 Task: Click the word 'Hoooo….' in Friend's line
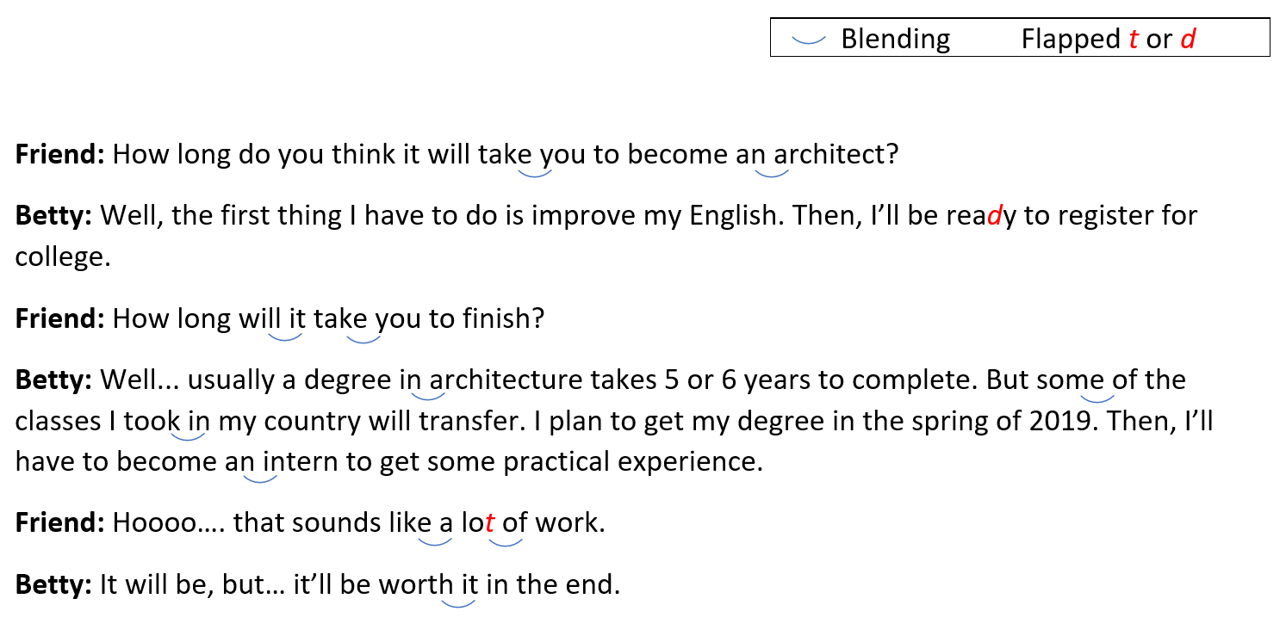[x=168, y=522]
